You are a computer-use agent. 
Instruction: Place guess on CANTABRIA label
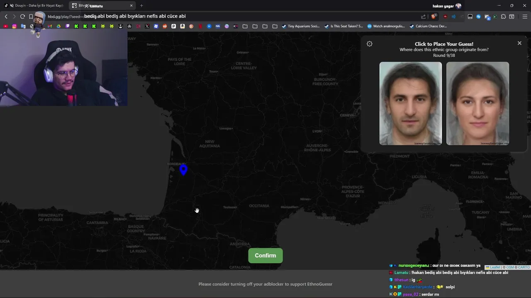click(x=97, y=223)
